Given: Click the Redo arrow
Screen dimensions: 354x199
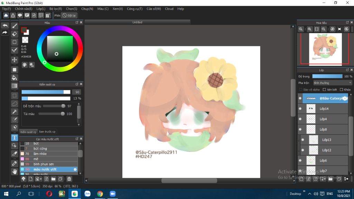Looking at the screenshot, I should (x=5, y=32).
